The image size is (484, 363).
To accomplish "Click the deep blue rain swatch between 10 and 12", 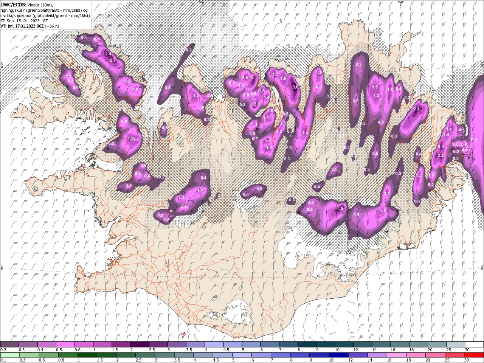I will click(x=338, y=355).
